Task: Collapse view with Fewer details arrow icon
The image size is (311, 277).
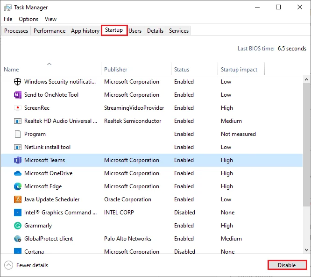Action: pyautogui.click(x=8, y=265)
